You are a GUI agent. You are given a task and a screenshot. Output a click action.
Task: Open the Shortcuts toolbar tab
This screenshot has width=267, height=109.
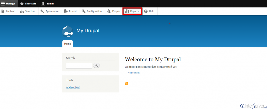tap(28, 4)
